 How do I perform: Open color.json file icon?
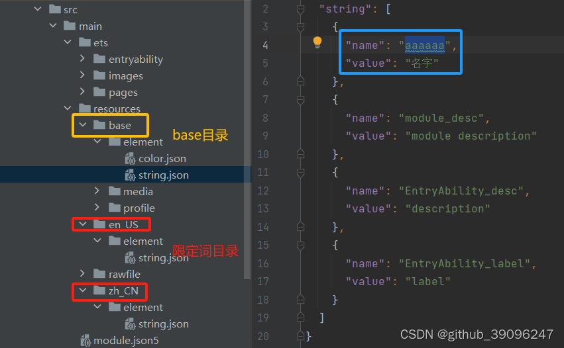[130, 158]
